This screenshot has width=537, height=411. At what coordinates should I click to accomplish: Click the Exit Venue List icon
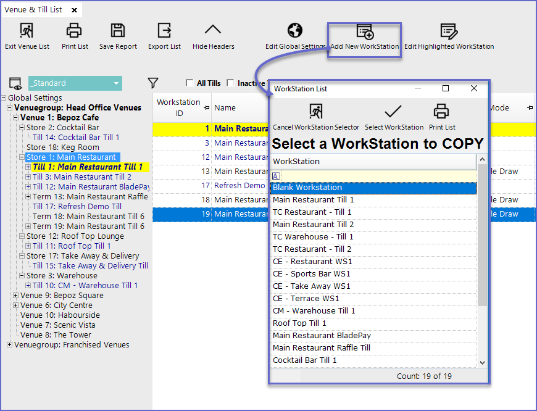27,31
